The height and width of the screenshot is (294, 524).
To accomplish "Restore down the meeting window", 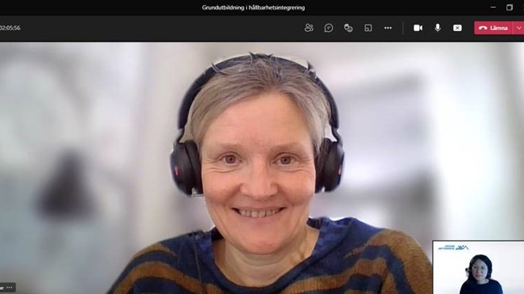I will [x=509, y=7].
